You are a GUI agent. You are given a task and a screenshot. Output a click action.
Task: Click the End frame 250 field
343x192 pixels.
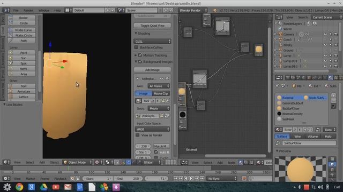tap(129, 179)
